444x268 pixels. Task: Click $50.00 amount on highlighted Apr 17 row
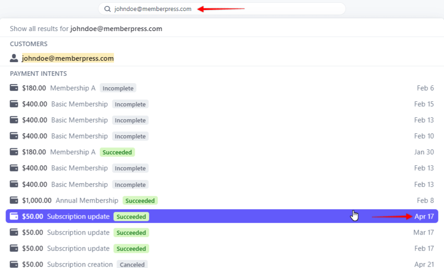[x=32, y=216]
